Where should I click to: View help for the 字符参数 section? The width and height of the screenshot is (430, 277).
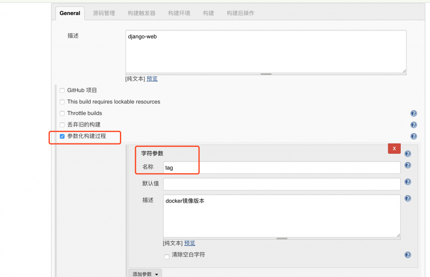point(408,153)
